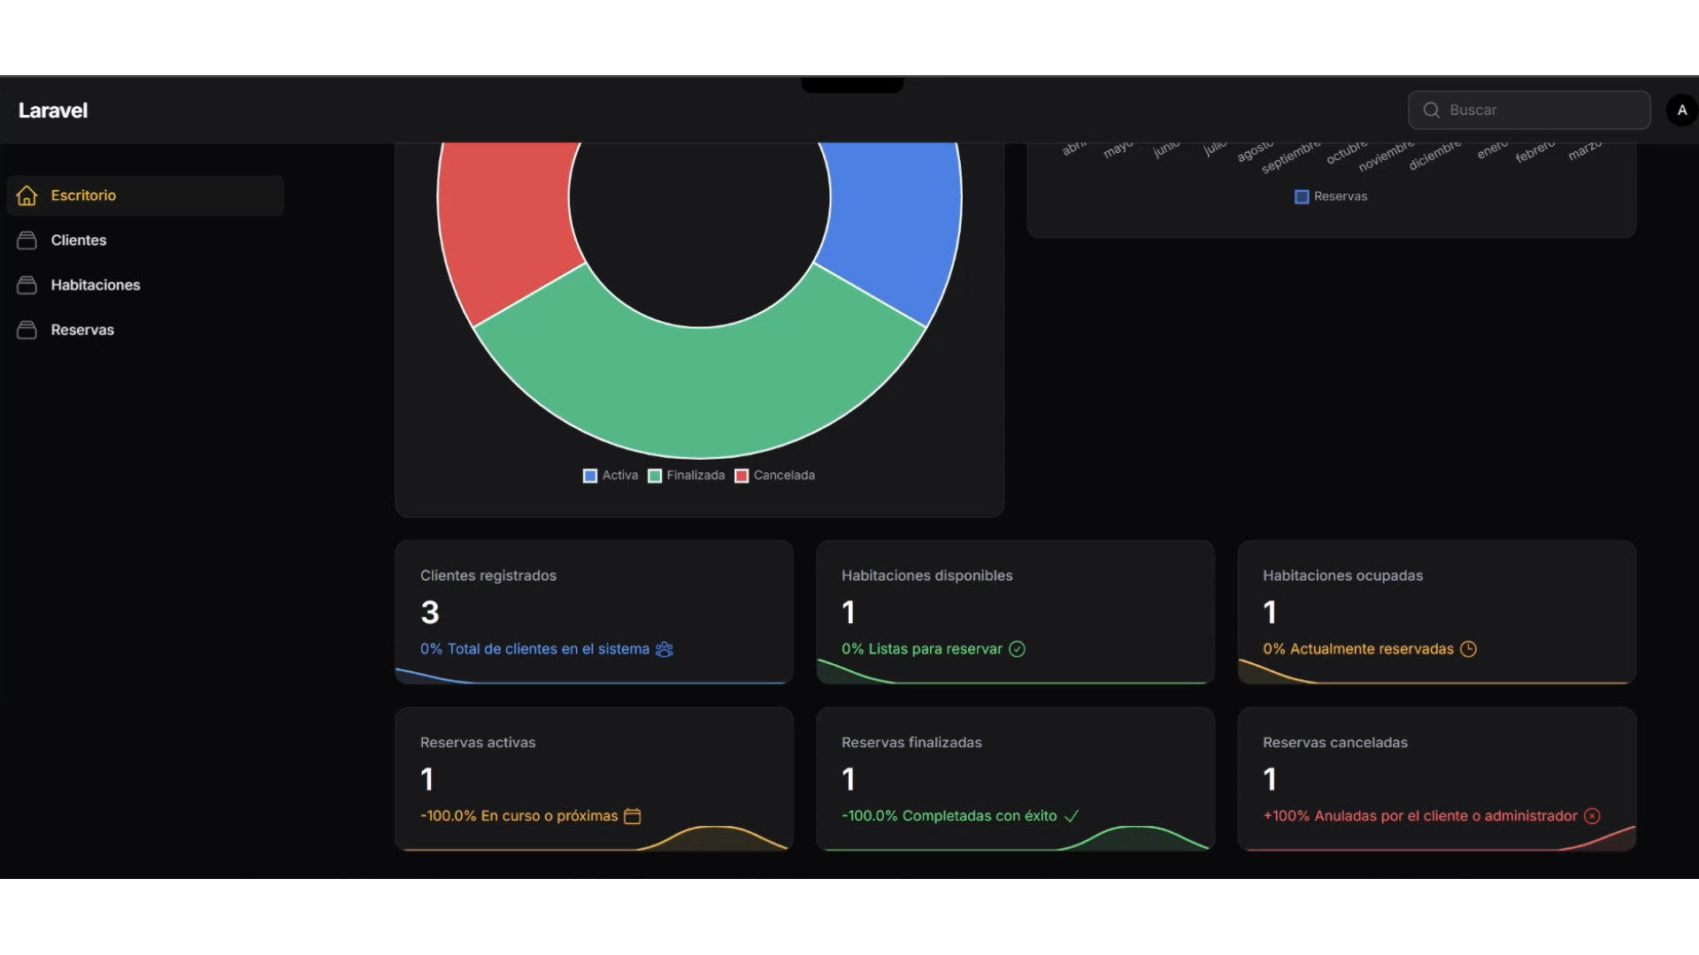1699x955 pixels.
Task: Open the Clientes menu item
Action: (x=79, y=241)
